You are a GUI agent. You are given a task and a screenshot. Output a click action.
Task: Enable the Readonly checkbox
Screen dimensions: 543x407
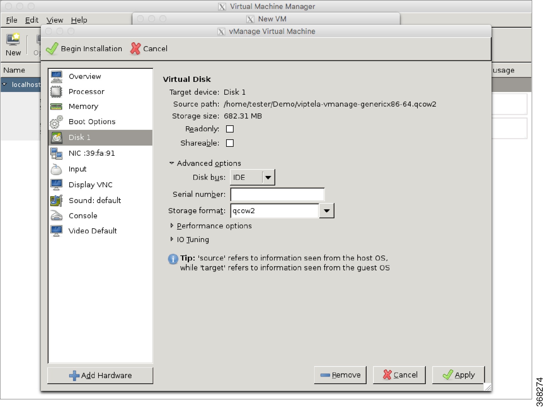(x=230, y=129)
